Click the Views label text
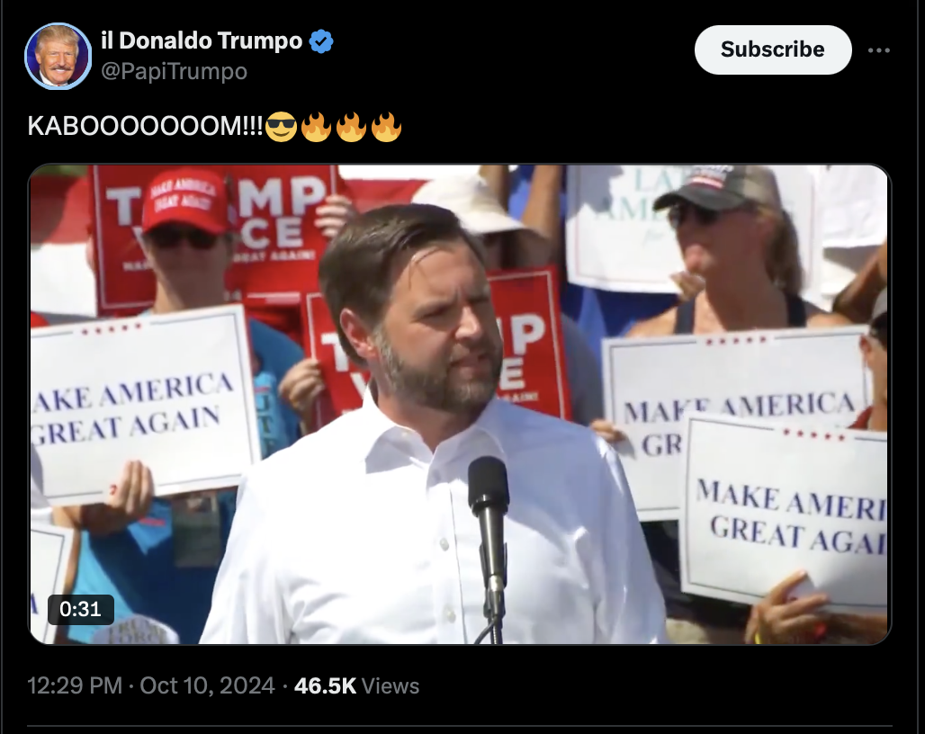Image resolution: width=925 pixels, height=734 pixels. pos(390,685)
